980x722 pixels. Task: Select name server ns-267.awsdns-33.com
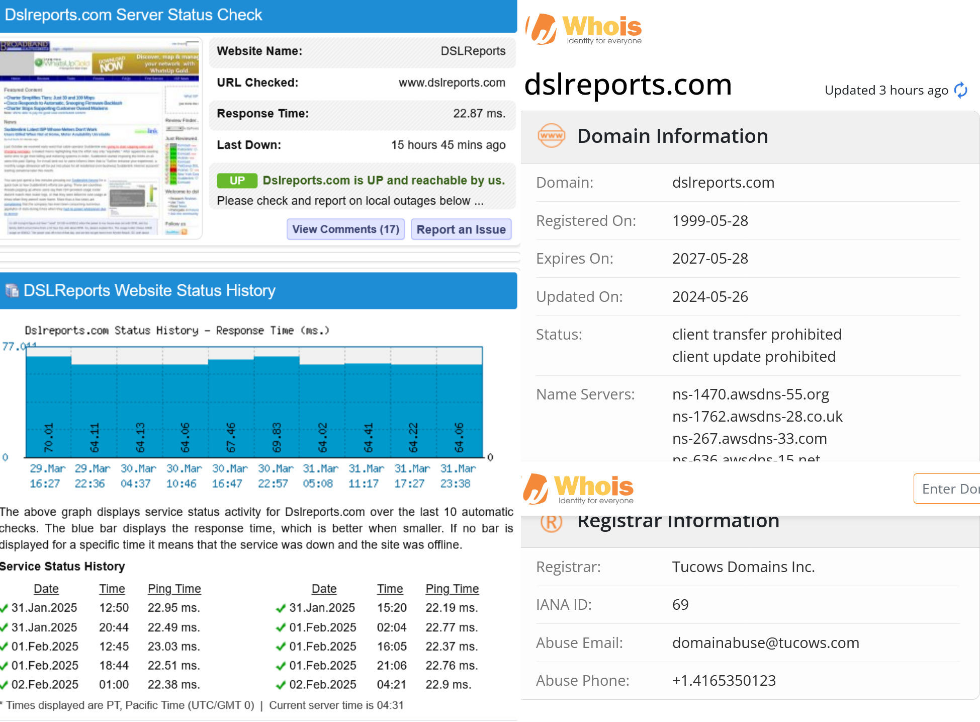(x=750, y=439)
